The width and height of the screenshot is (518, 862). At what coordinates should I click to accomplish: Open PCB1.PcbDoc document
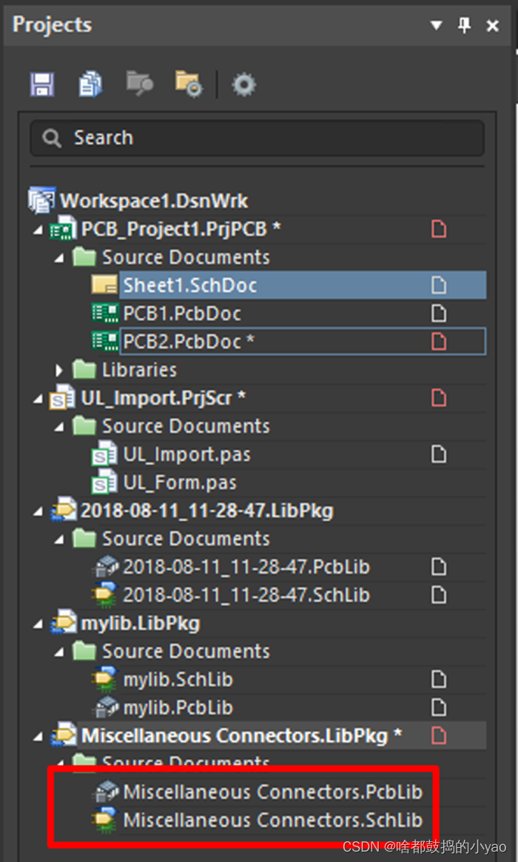(181, 314)
